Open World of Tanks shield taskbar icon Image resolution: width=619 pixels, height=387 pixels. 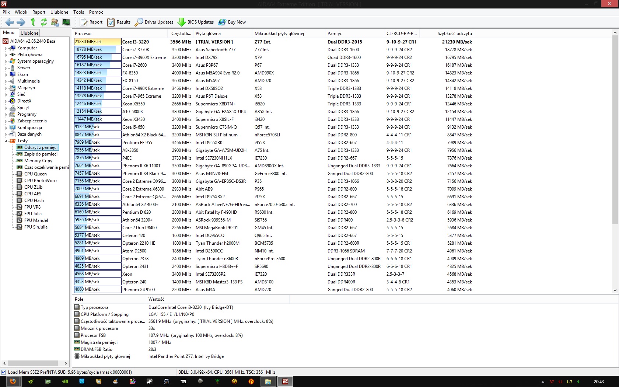pyautogui.click(x=200, y=381)
